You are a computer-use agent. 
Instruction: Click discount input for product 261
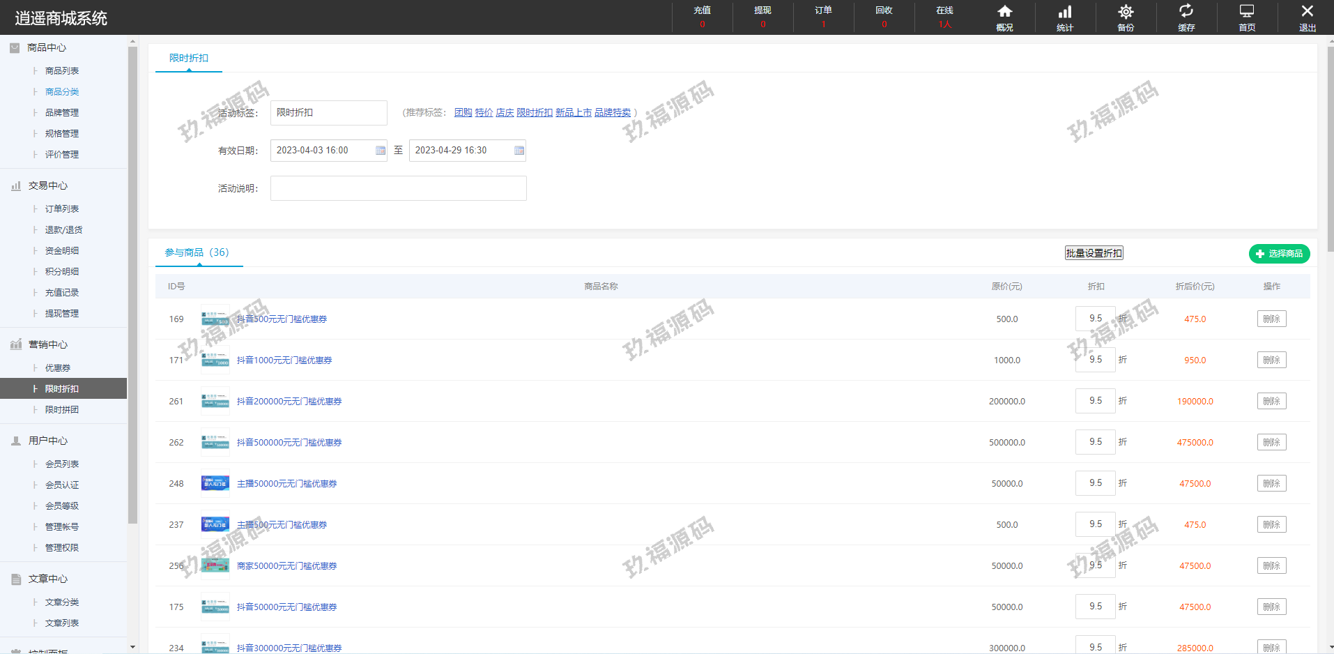1095,401
